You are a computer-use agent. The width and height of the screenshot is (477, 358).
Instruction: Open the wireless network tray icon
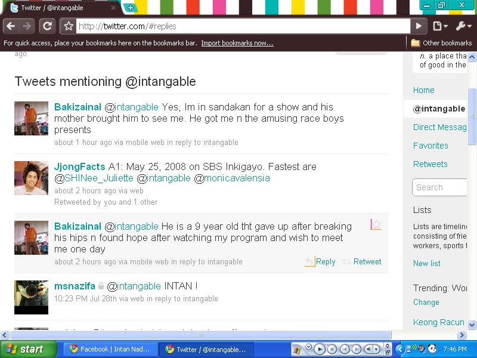tap(410, 348)
